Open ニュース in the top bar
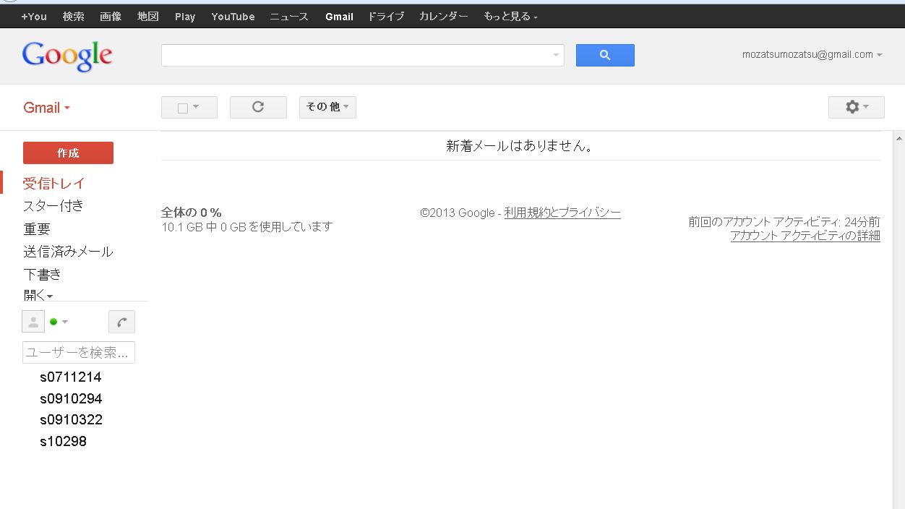The width and height of the screenshot is (905, 509). [289, 16]
